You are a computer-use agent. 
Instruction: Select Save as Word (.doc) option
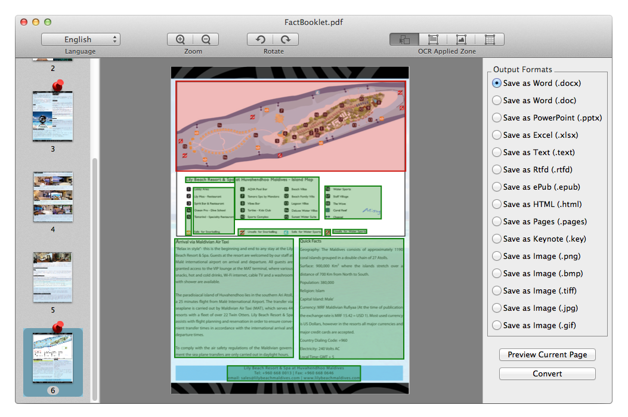(534, 100)
